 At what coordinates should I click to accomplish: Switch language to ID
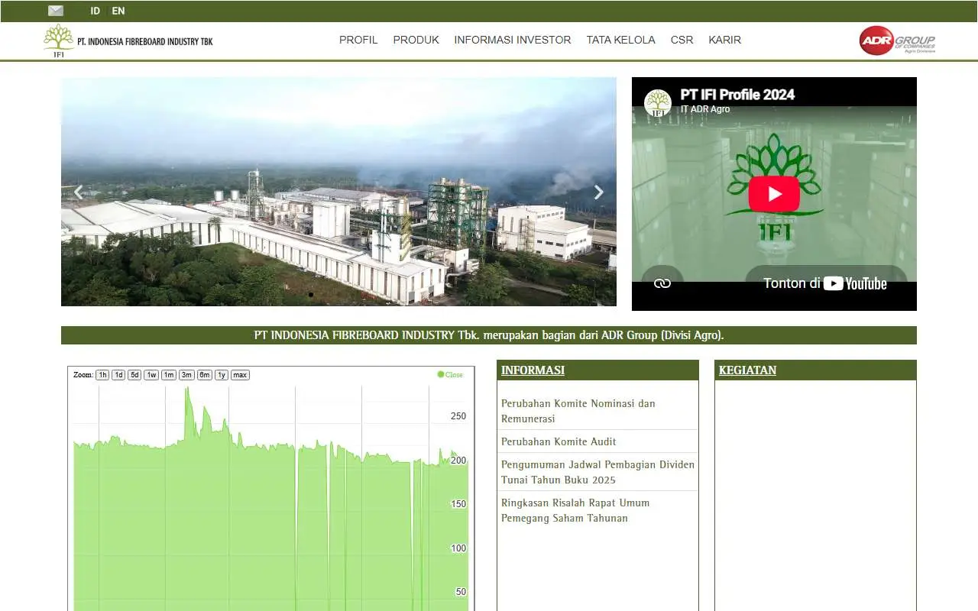(95, 11)
